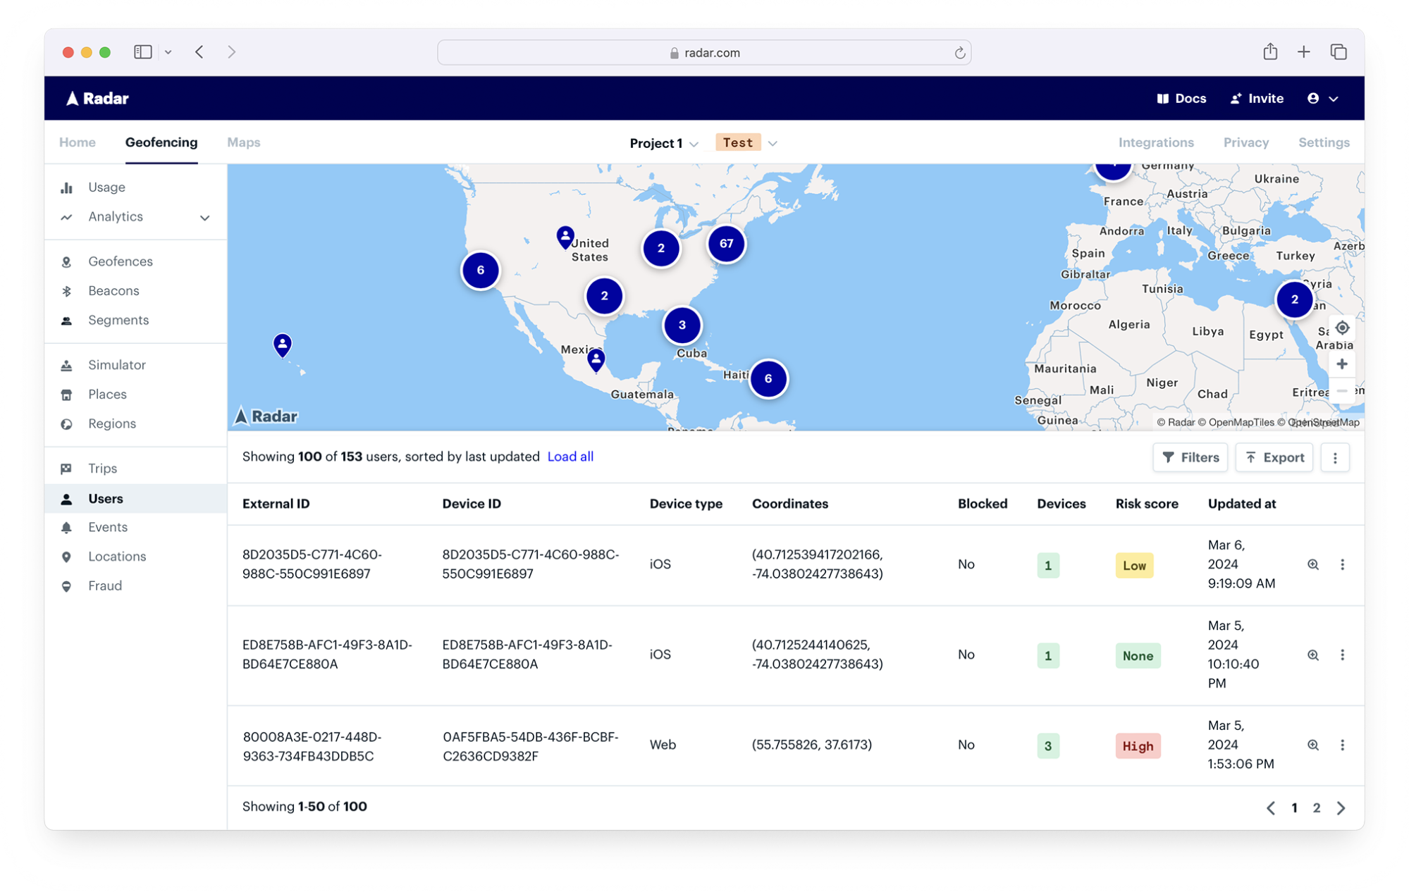Click the Risk score column header
1409x892 pixels.
[1146, 504]
